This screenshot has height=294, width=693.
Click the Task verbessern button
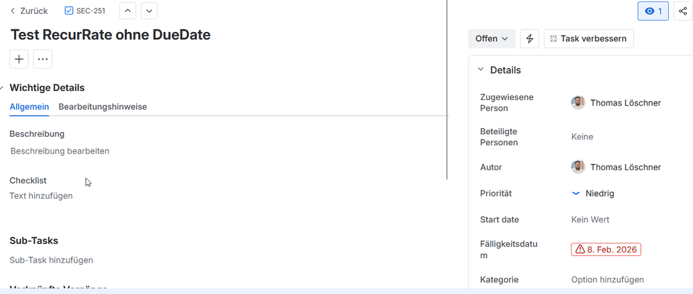[589, 39]
